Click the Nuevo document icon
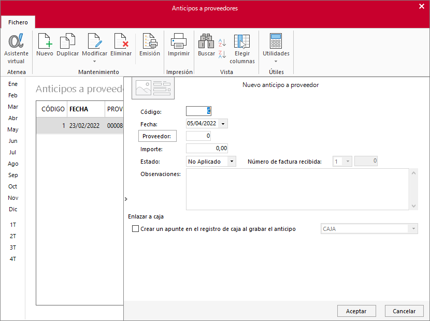The width and height of the screenshot is (430, 321). (45, 41)
